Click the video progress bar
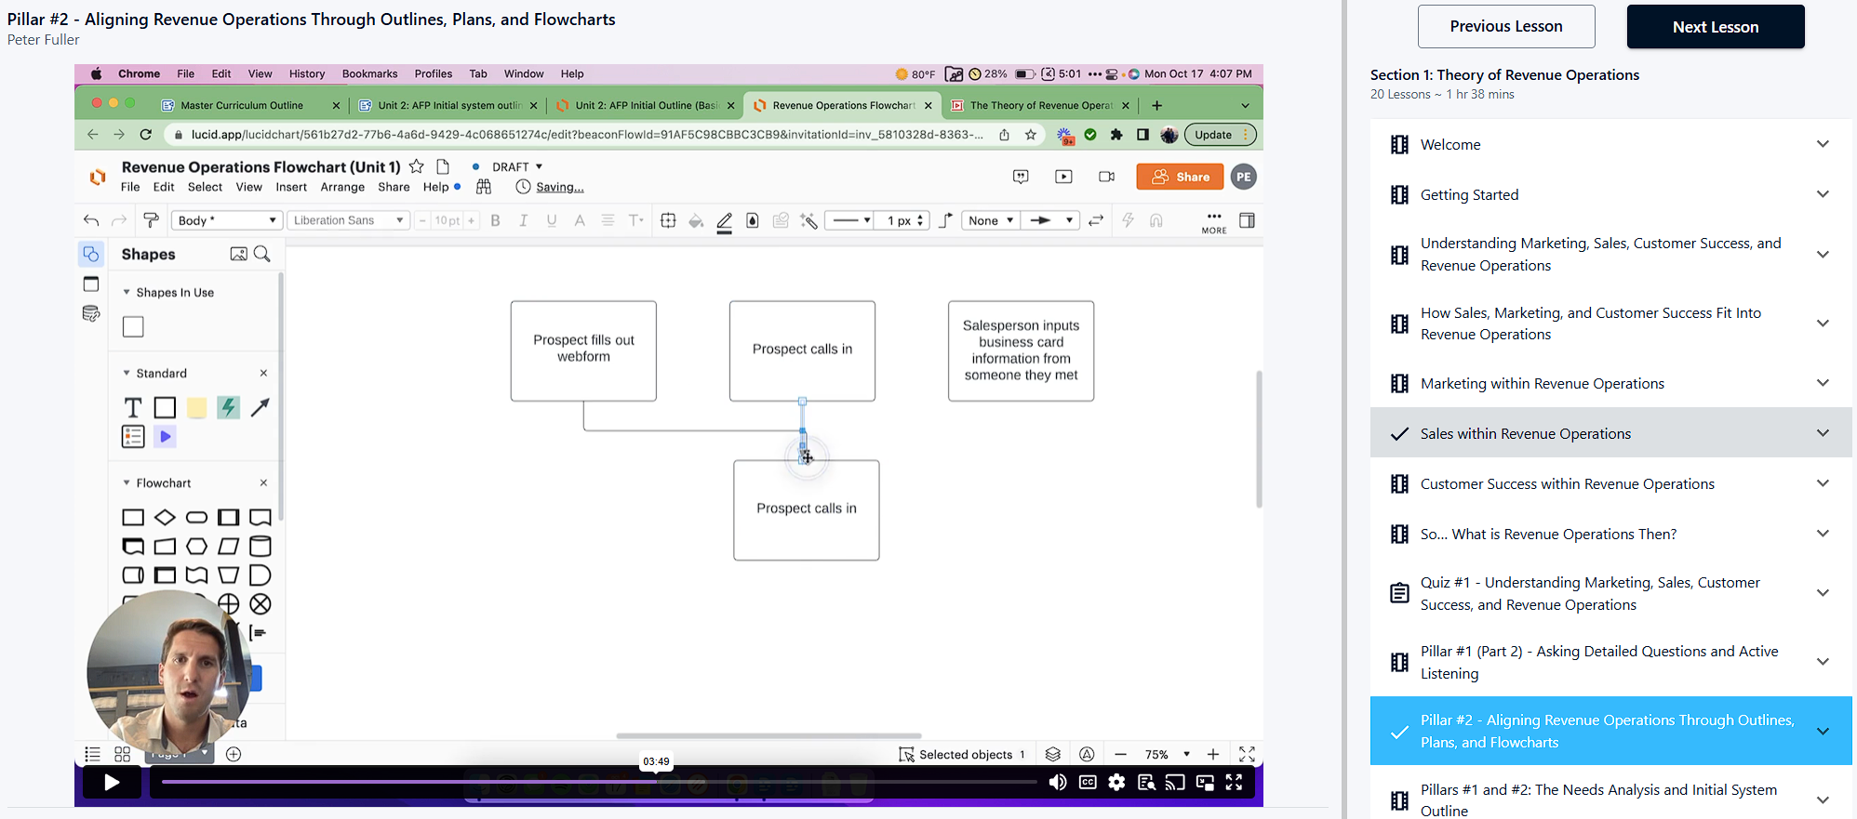1857x819 pixels. click(x=595, y=783)
